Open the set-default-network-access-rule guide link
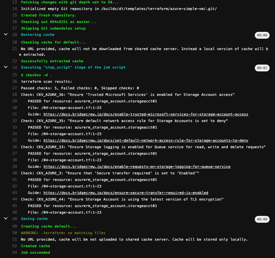 pos(146,141)
